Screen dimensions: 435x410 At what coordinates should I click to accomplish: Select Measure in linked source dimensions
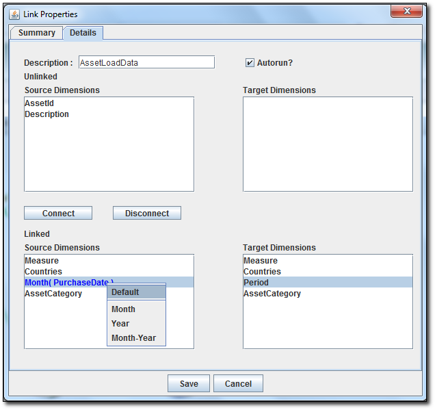click(42, 261)
